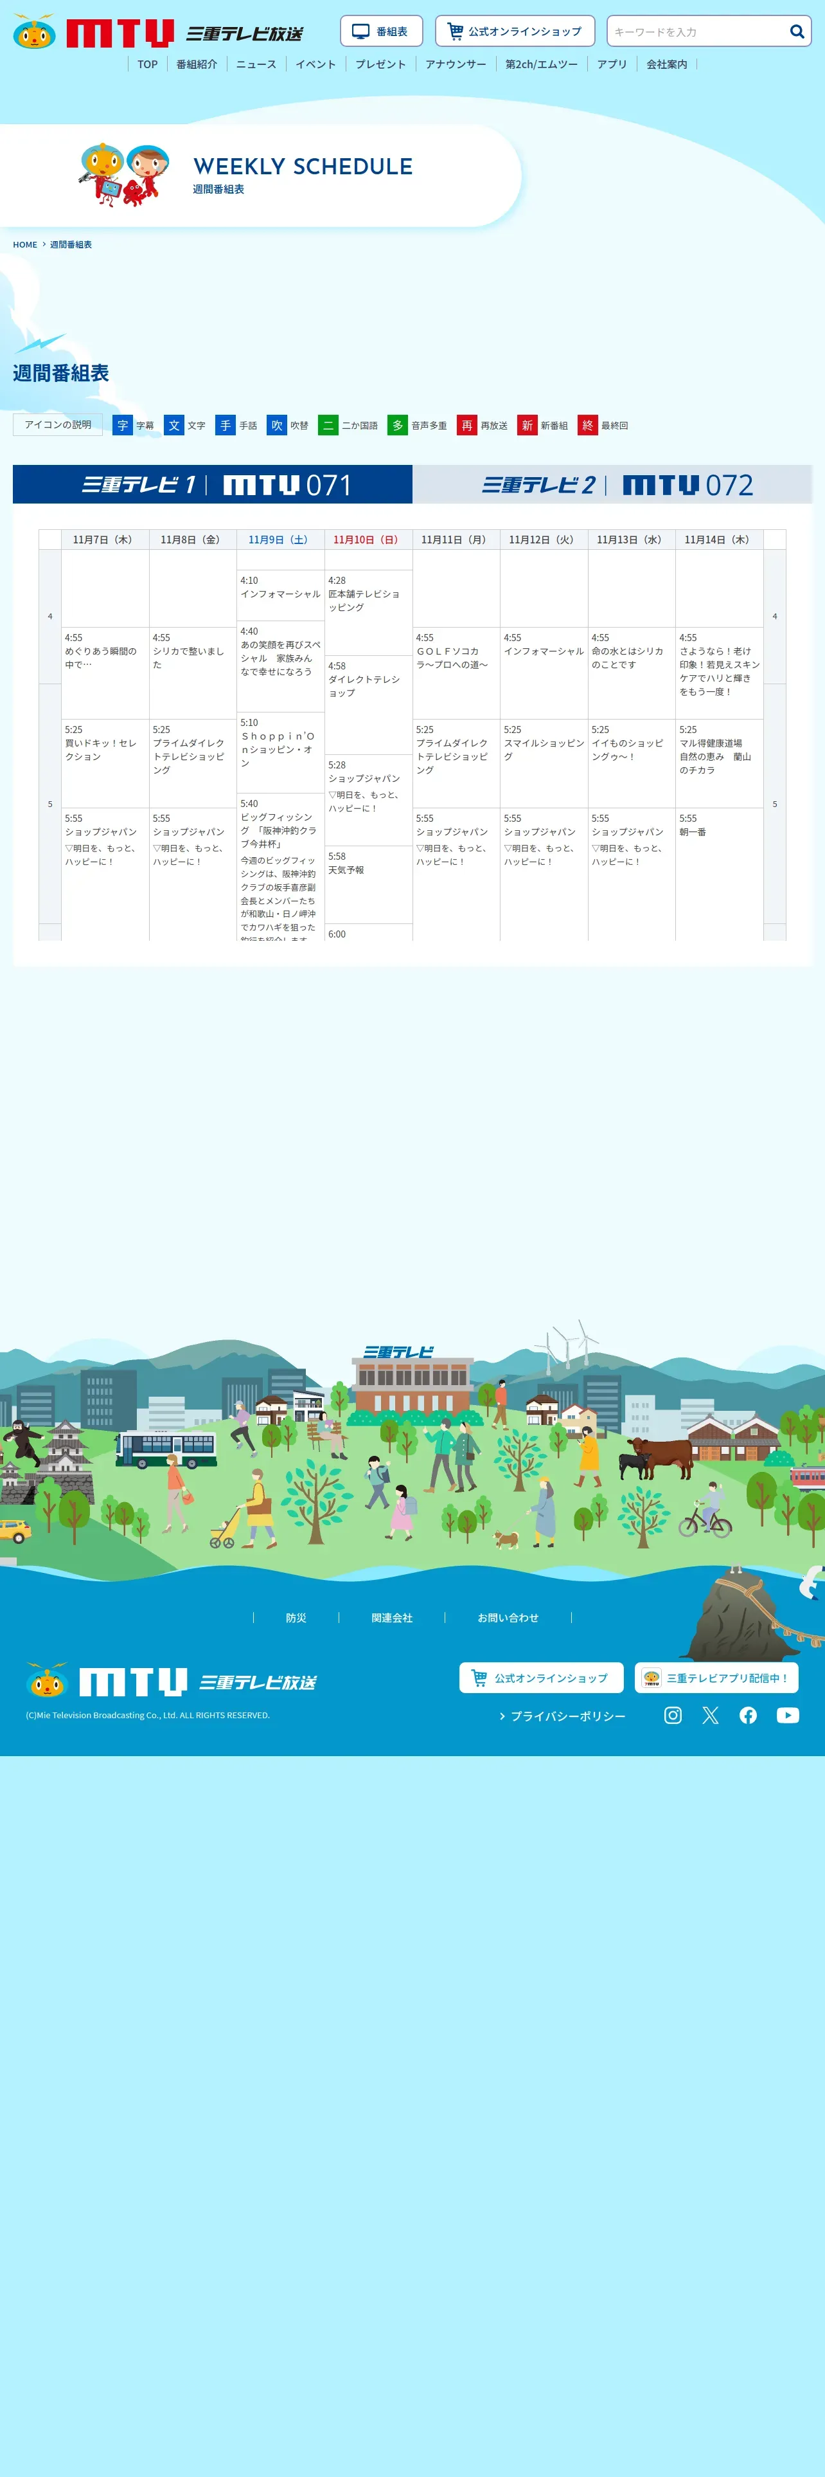Image resolution: width=825 pixels, height=2477 pixels.
Task: Click 関連会社 footer link
Action: point(392,1617)
